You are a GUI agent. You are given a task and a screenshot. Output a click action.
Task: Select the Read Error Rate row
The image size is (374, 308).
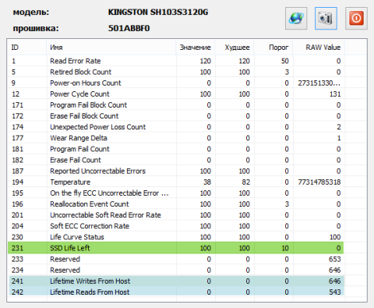(176, 61)
